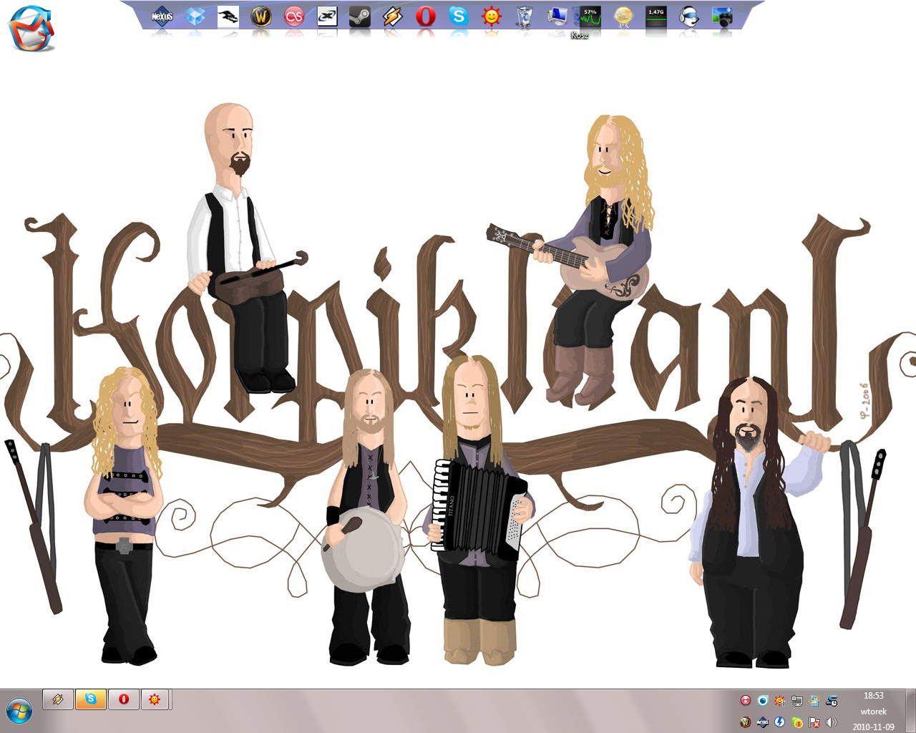Click the red ball tray icon
Viewport: 916px width, 733px height.
click(746, 701)
